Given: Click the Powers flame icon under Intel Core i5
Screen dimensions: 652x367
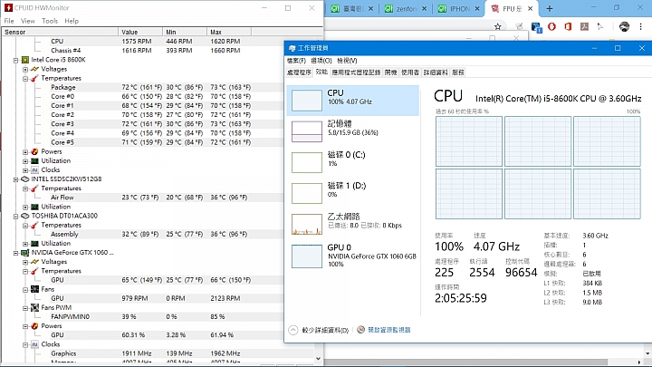Looking at the screenshot, I should (x=35, y=151).
